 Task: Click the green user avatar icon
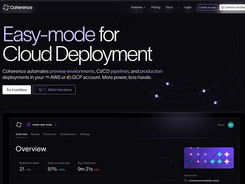click(231, 125)
